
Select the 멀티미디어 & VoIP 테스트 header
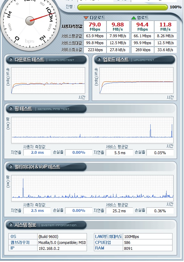click(x=46, y=167)
